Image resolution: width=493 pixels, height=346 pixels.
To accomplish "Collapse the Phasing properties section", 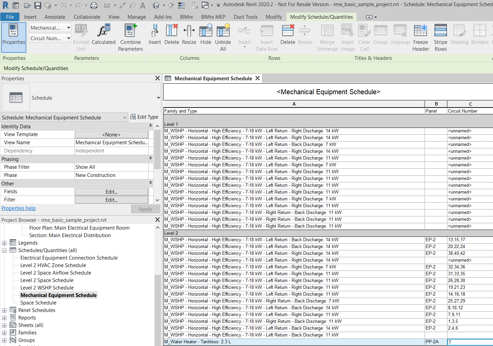I will click(150, 159).
